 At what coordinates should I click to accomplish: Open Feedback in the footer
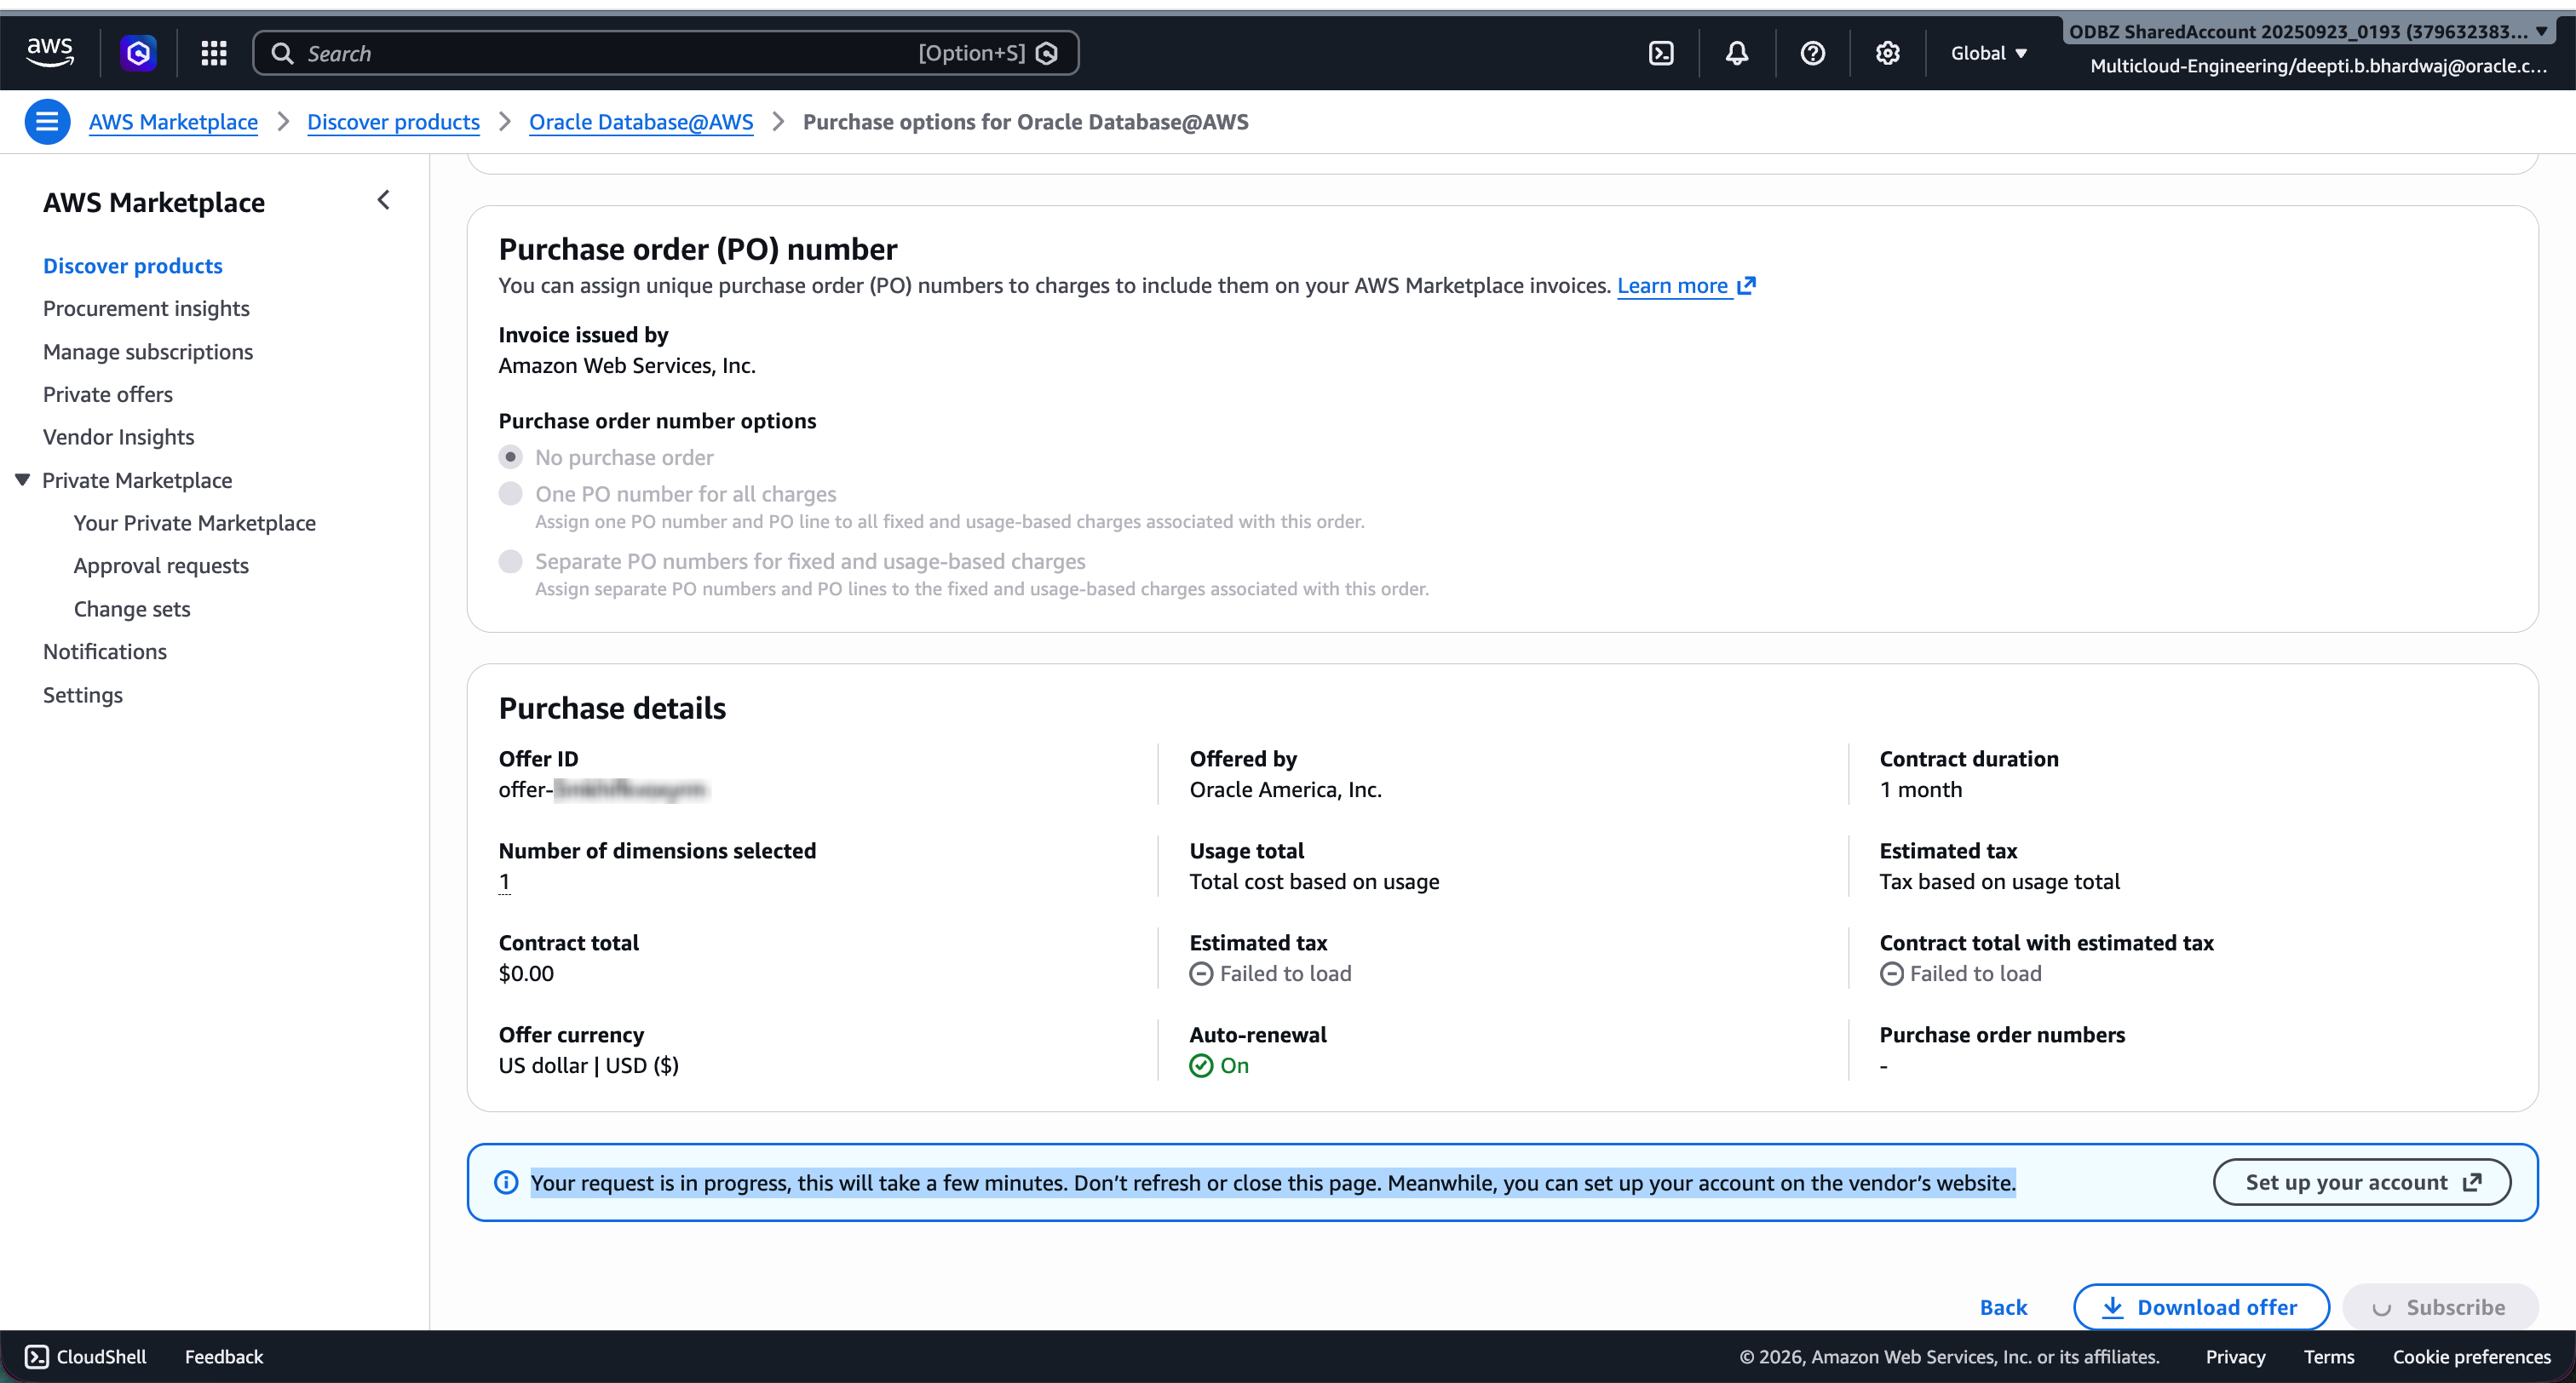(224, 1356)
